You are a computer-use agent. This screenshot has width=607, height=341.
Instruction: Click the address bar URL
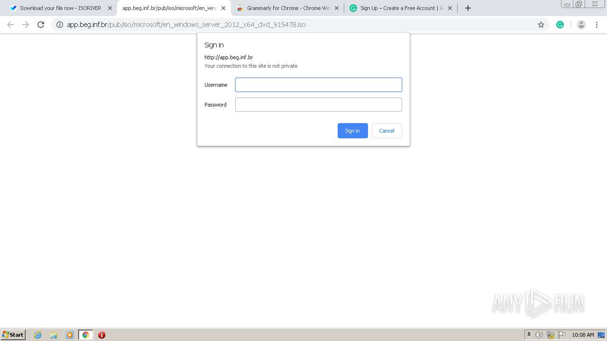click(x=186, y=25)
